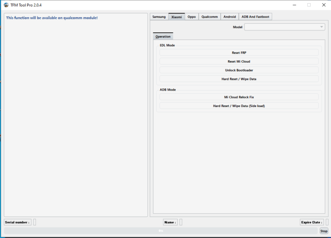
Task: Click the Serial number label
Action: click(x=17, y=222)
